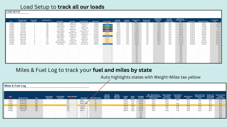Open the Expected Empty Miles column filter
The width and height of the screenshot is (227, 127).
[x=131, y=21]
